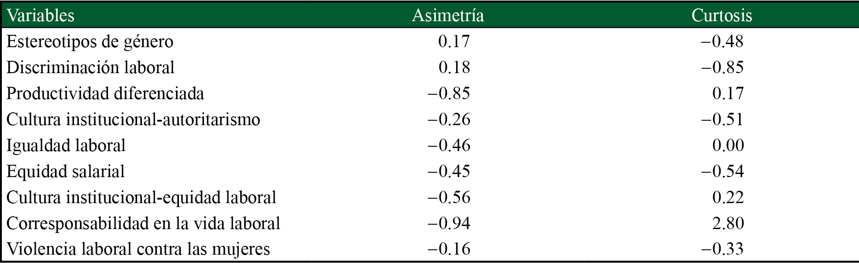
Task: Click the Igualdad laboral row label
Action: tap(66, 145)
